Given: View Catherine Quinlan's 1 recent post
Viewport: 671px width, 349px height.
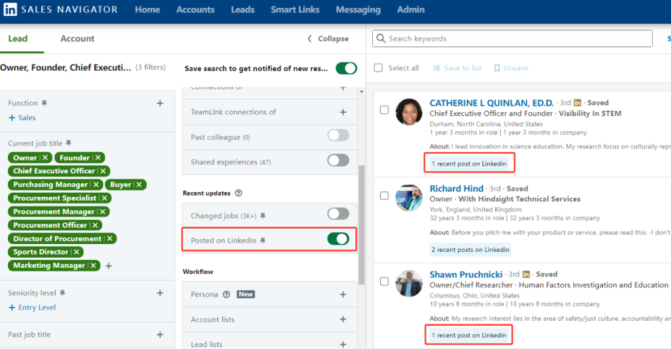Looking at the screenshot, I should tap(469, 163).
